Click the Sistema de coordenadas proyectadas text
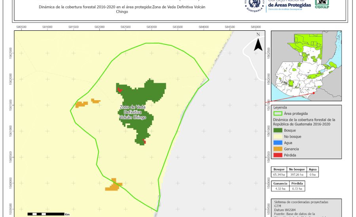This screenshot has height=217, width=356. tap(301, 202)
